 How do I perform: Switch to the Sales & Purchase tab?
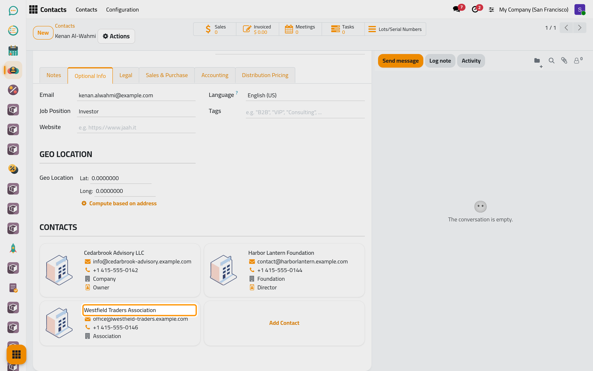click(x=167, y=75)
